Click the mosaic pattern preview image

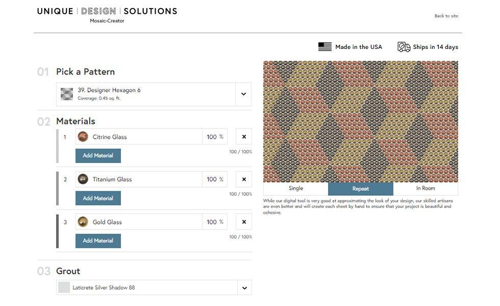pos(361,121)
